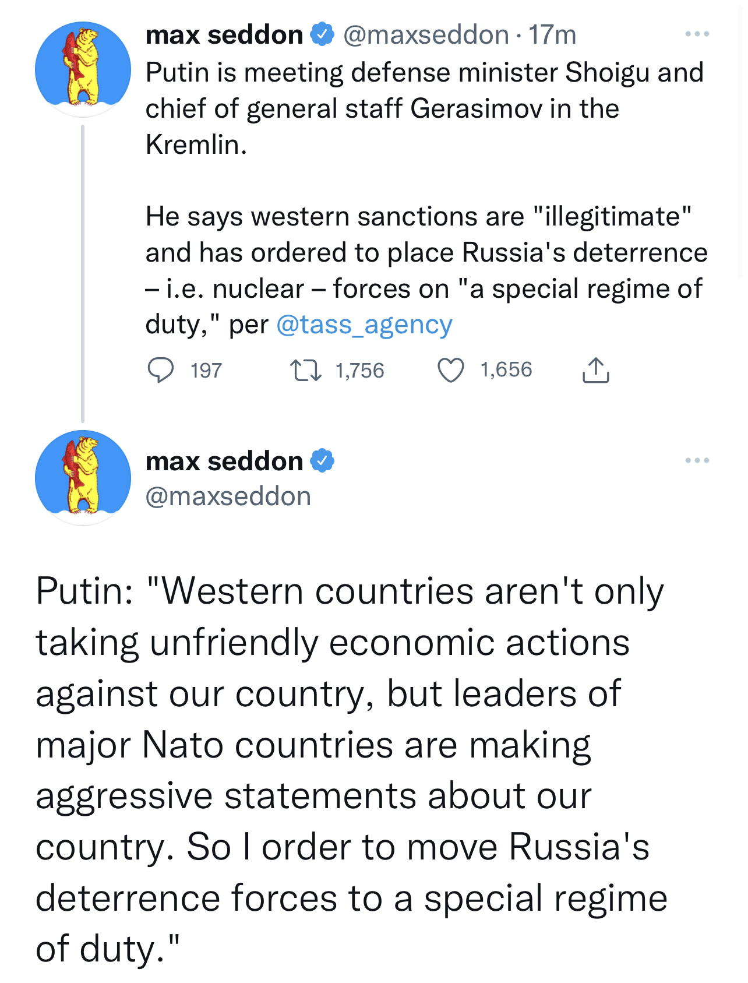Screen dimensions: 748x983
Task: Open the @tass_agency mention link
Action: click(x=364, y=325)
